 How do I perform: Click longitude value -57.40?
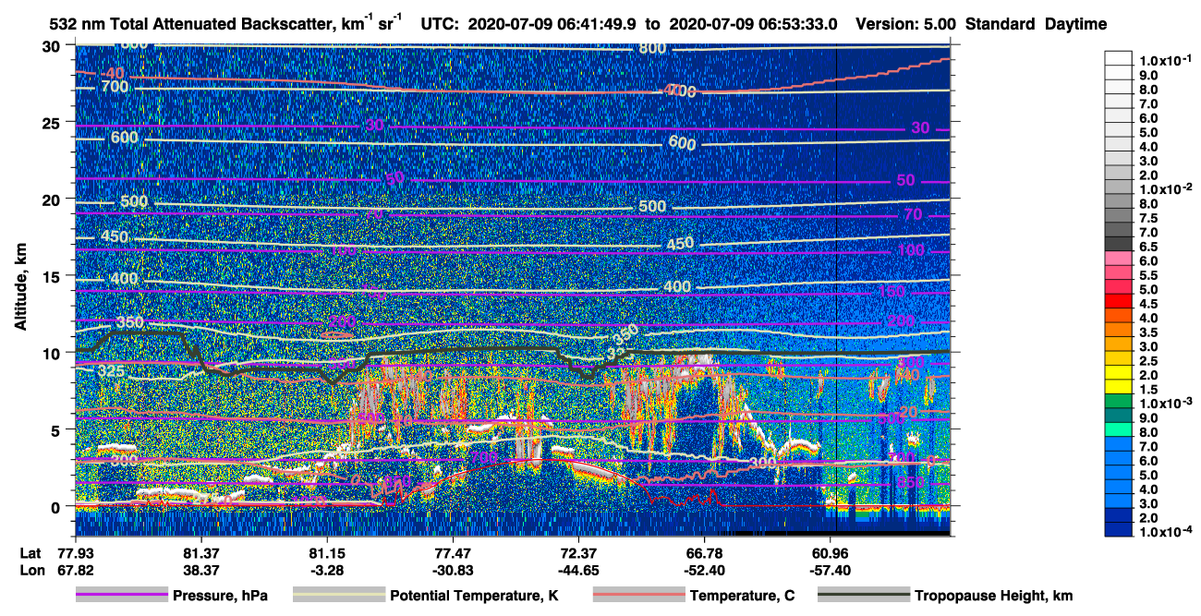point(830,571)
